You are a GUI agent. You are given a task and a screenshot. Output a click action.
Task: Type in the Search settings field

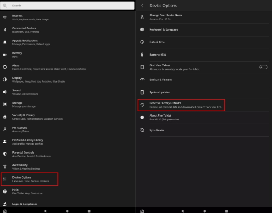(69, 6)
